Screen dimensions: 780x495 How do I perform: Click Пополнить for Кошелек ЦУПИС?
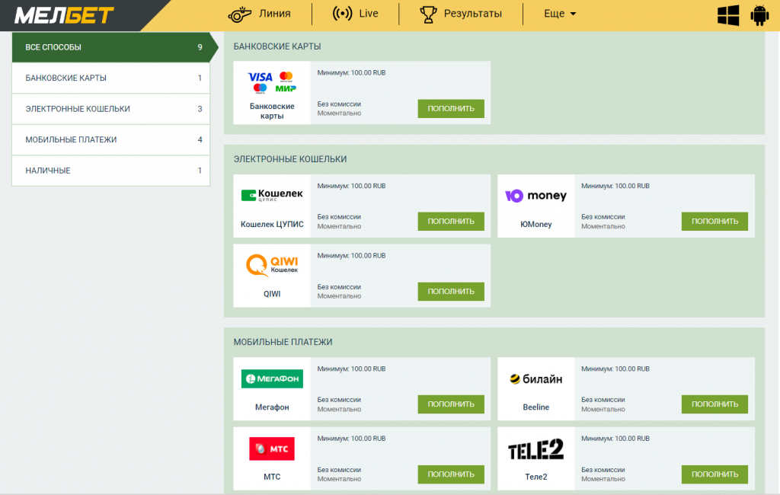point(451,222)
